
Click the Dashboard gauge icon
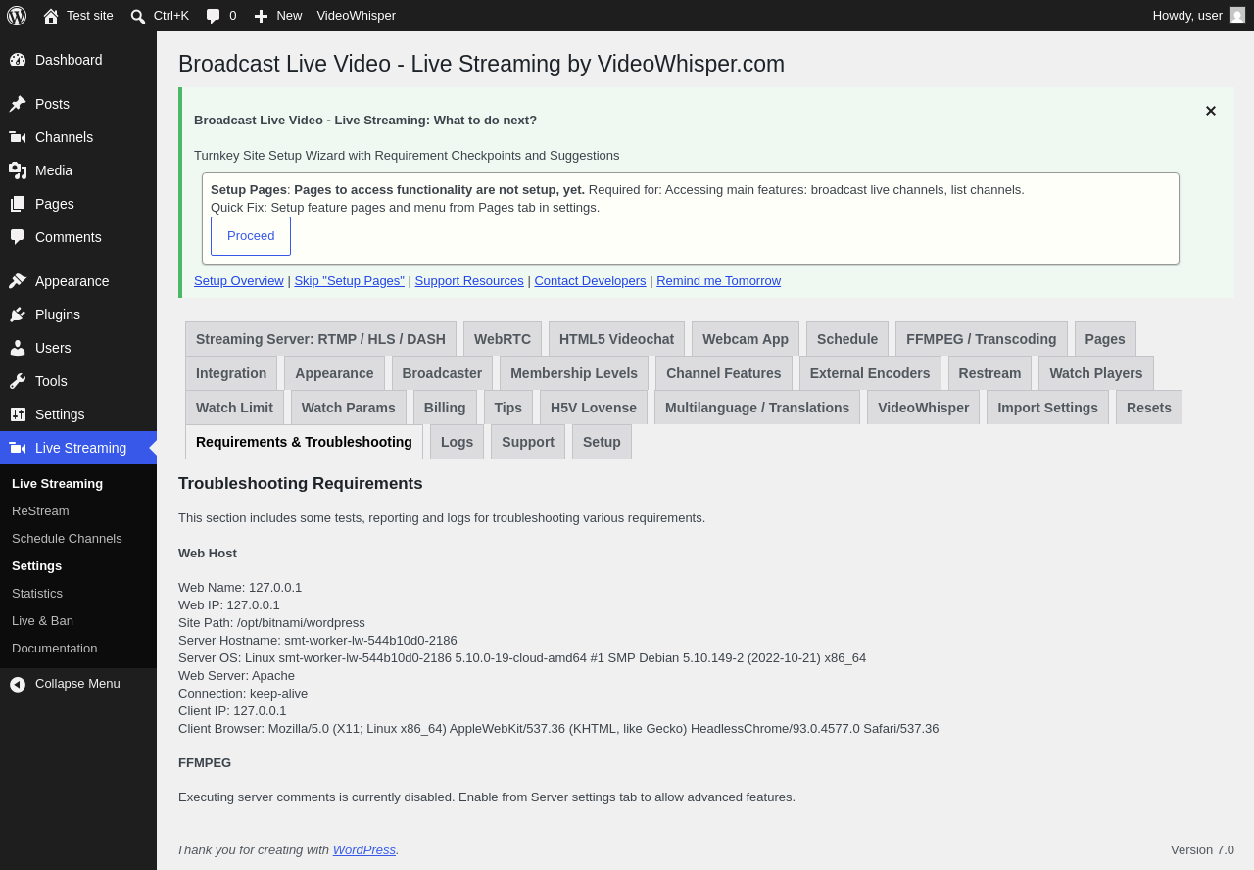(x=18, y=60)
